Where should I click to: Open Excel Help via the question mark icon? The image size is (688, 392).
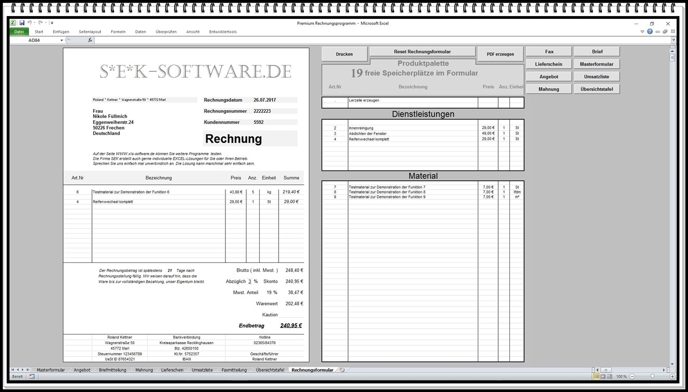[x=649, y=31]
